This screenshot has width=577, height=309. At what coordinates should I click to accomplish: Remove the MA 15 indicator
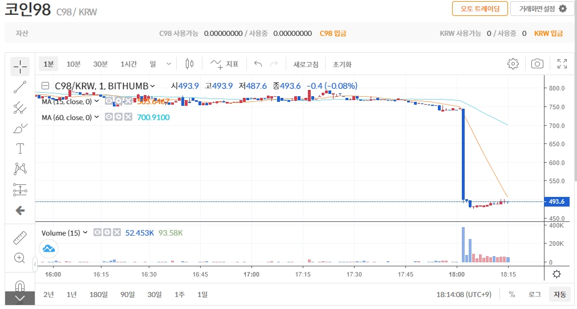tap(128, 101)
